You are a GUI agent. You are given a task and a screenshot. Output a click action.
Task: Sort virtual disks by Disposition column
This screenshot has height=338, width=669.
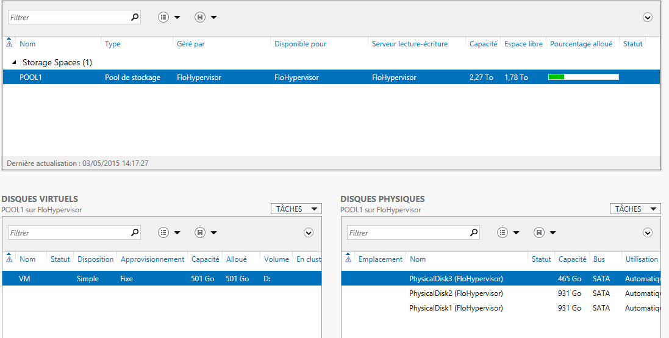pyautogui.click(x=95, y=259)
